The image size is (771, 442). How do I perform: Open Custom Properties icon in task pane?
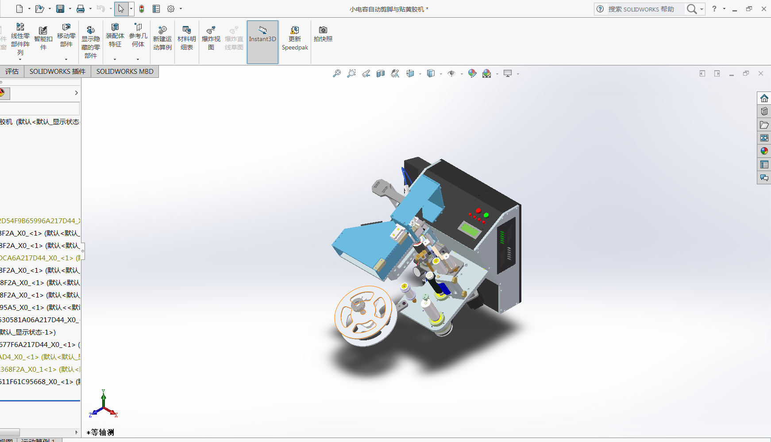pos(764,164)
